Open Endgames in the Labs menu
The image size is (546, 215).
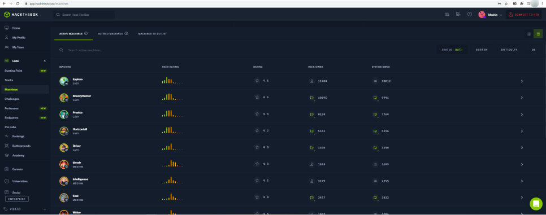(x=11, y=117)
